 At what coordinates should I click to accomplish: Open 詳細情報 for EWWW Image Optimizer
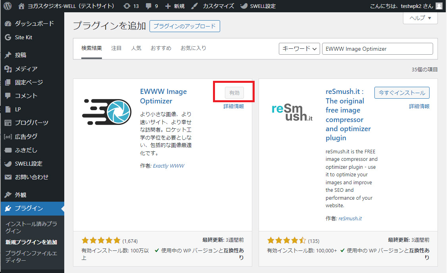[234, 106]
